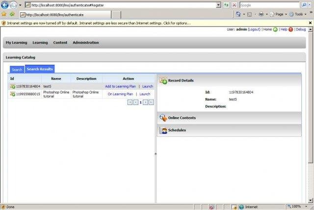Go forward with the browser Forward arrow

pos(13,5)
